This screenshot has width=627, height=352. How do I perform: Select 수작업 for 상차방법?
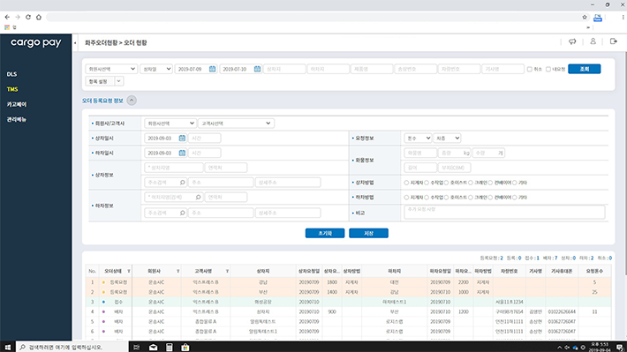(427, 183)
